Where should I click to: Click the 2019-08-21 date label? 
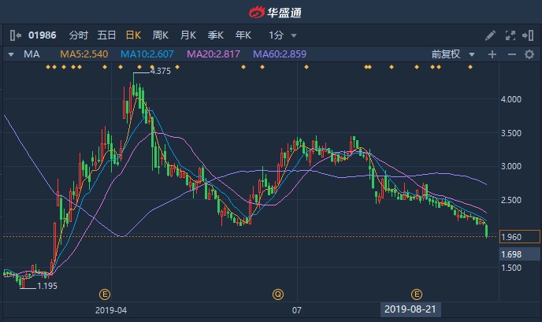coord(410,309)
